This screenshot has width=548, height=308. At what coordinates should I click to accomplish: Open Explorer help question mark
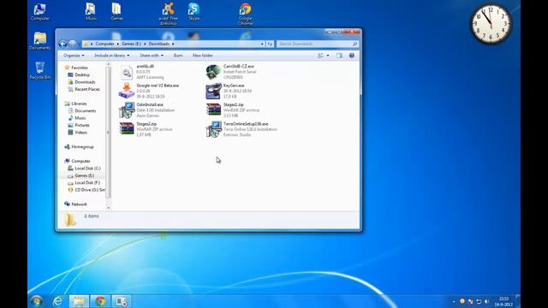coord(352,56)
